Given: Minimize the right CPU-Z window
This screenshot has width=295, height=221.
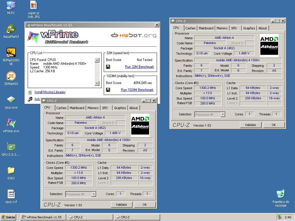Looking at the screenshot, I should point(273,21).
